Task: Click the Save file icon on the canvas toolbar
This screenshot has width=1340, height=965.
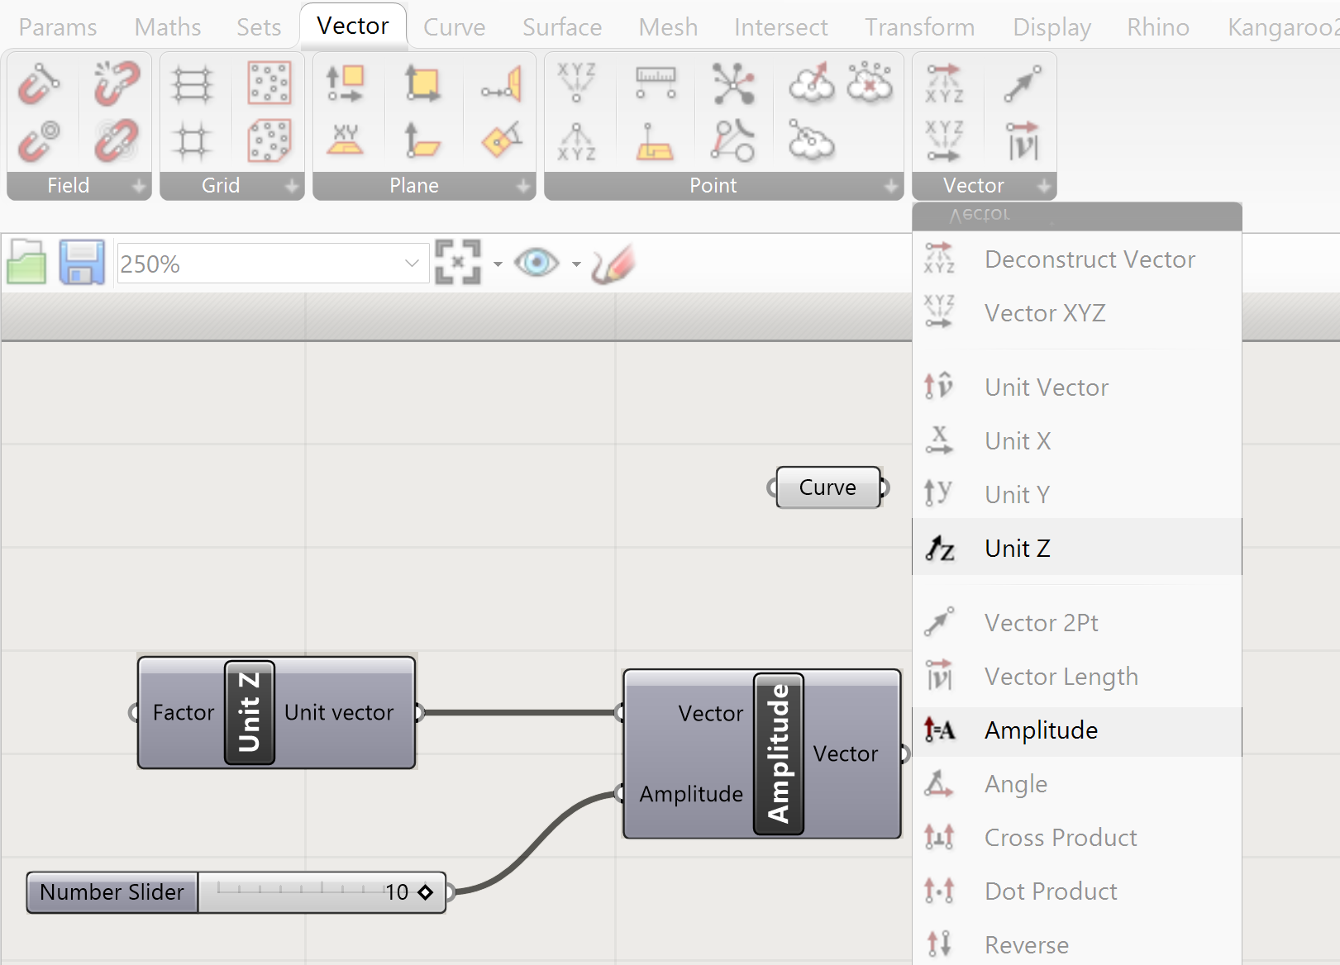Action: coord(82,262)
